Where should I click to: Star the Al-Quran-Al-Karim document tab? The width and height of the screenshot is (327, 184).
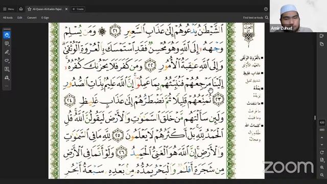[30, 9]
